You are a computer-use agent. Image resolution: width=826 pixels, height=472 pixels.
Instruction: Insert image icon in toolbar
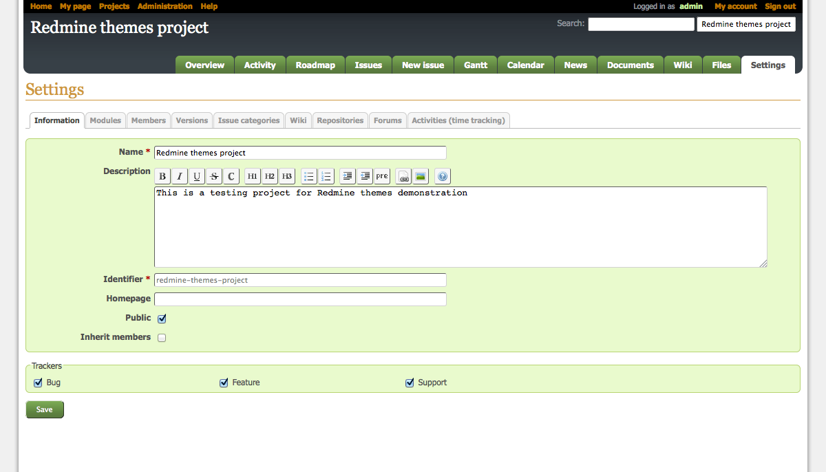click(x=421, y=177)
